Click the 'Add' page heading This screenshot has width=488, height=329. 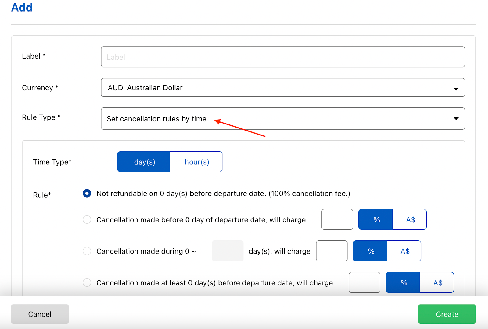22,7
